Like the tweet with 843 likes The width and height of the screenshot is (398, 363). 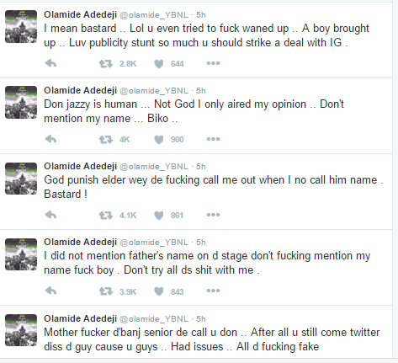(x=159, y=291)
